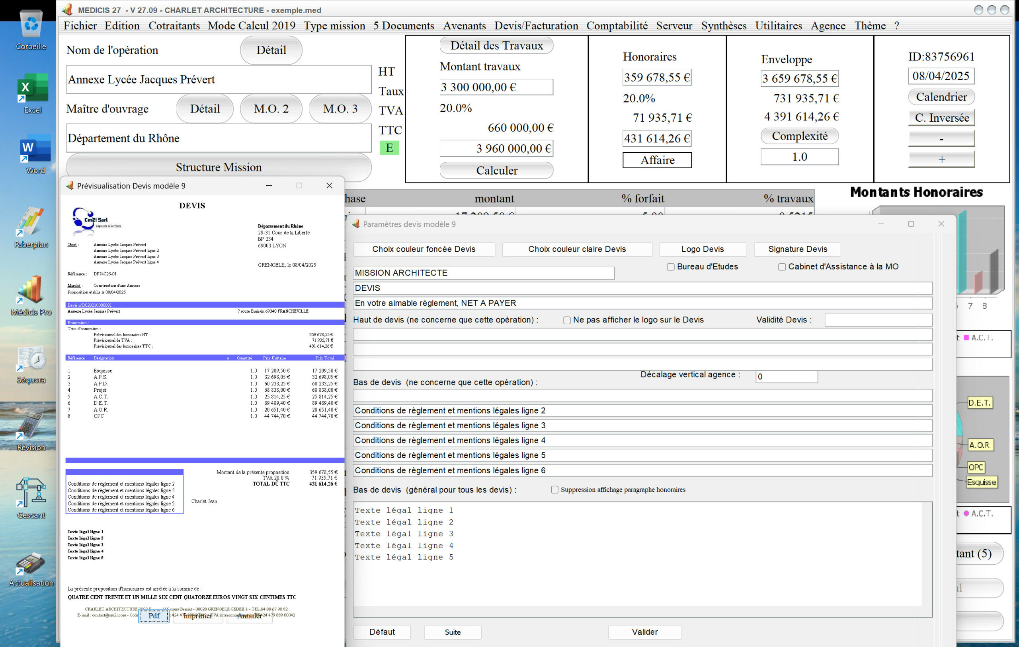The height and width of the screenshot is (647, 1019).
Task: Click the Structure Mission button
Action: 219,167
